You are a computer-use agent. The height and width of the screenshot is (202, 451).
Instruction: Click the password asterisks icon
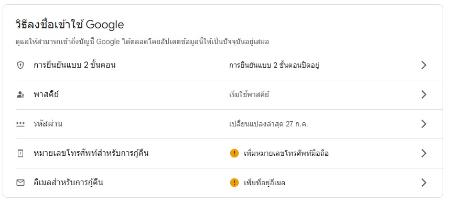tap(20, 124)
